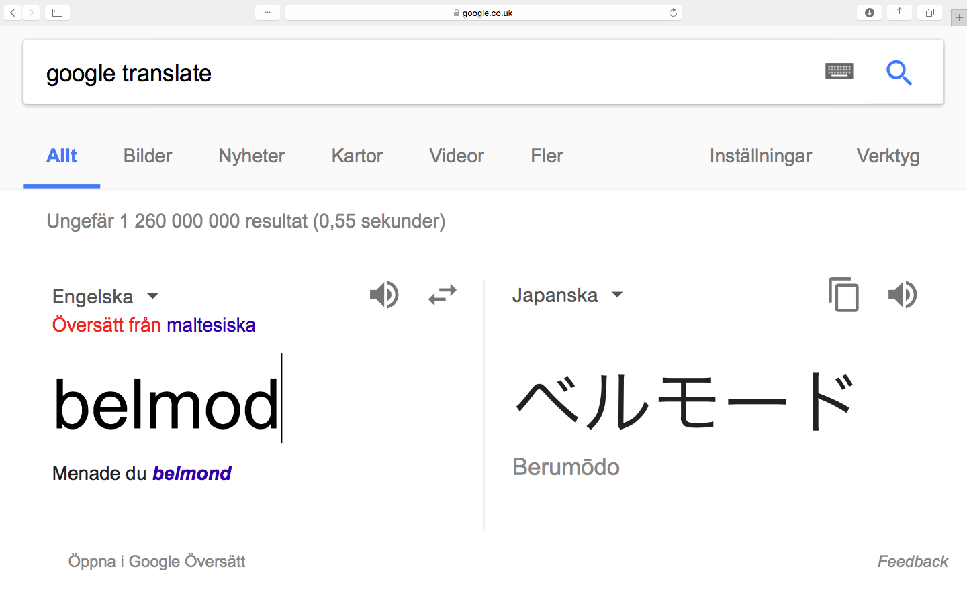Click the Berumōdo romanization text
The width and height of the screenshot is (967, 604).
tap(566, 467)
